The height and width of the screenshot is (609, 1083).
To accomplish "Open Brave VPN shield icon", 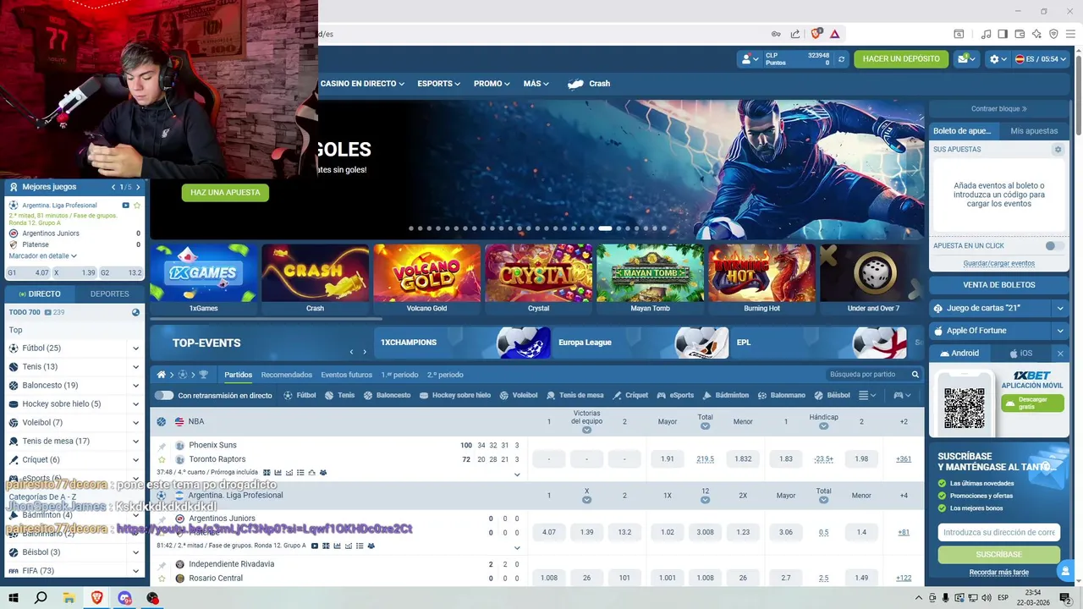I will pyautogui.click(x=1054, y=34).
